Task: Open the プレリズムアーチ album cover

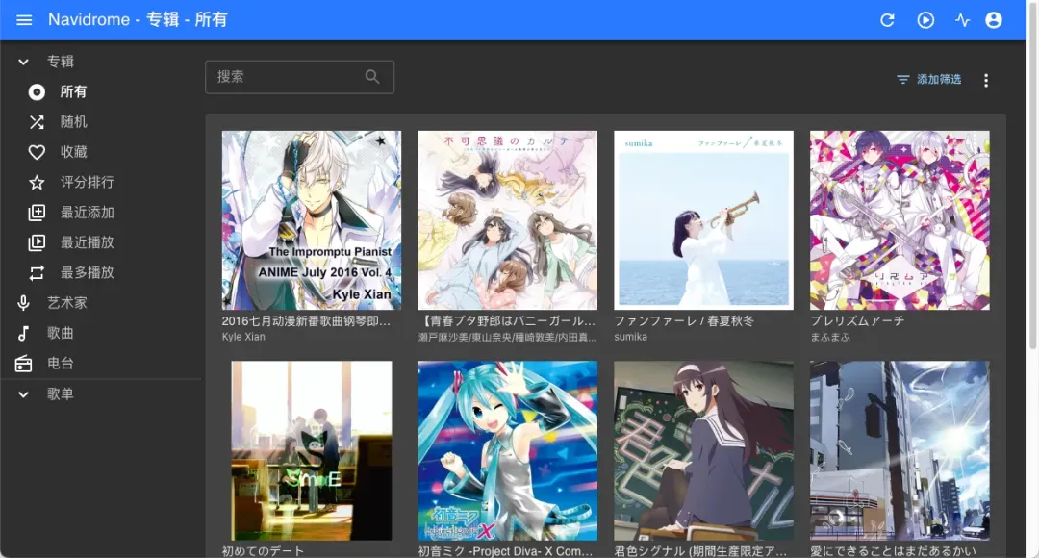Action: coord(900,220)
